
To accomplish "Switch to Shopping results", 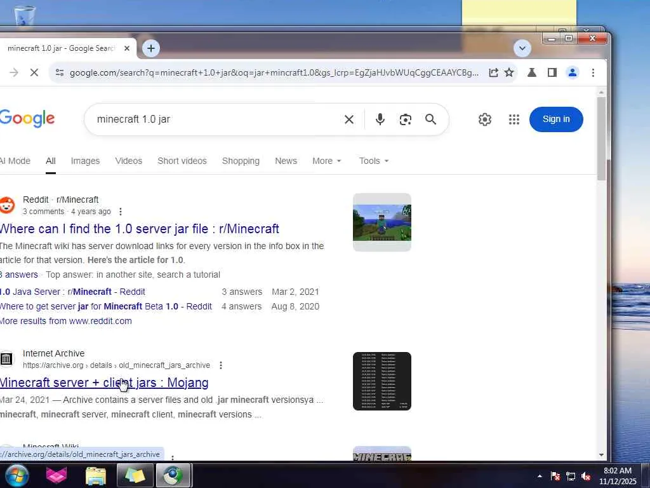I will tap(241, 161).
